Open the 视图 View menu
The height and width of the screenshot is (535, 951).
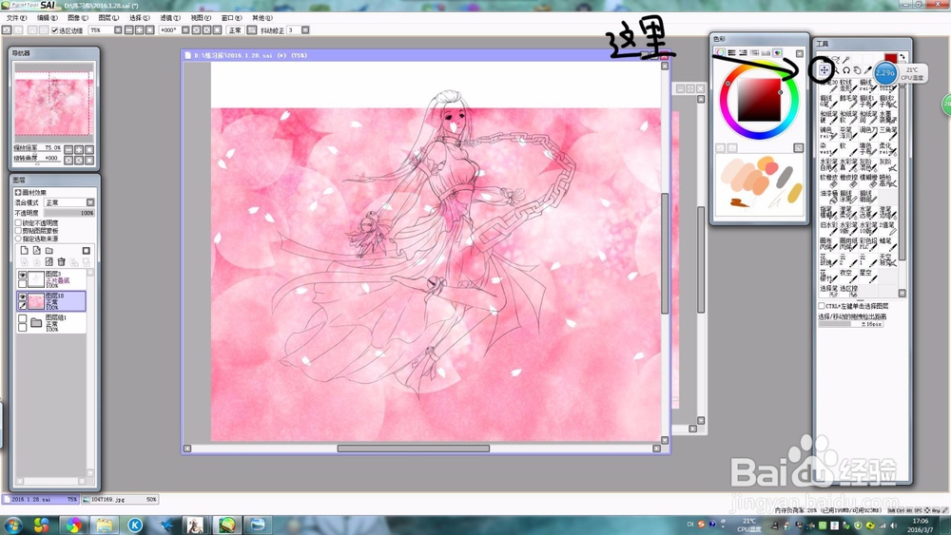(200, 18)
